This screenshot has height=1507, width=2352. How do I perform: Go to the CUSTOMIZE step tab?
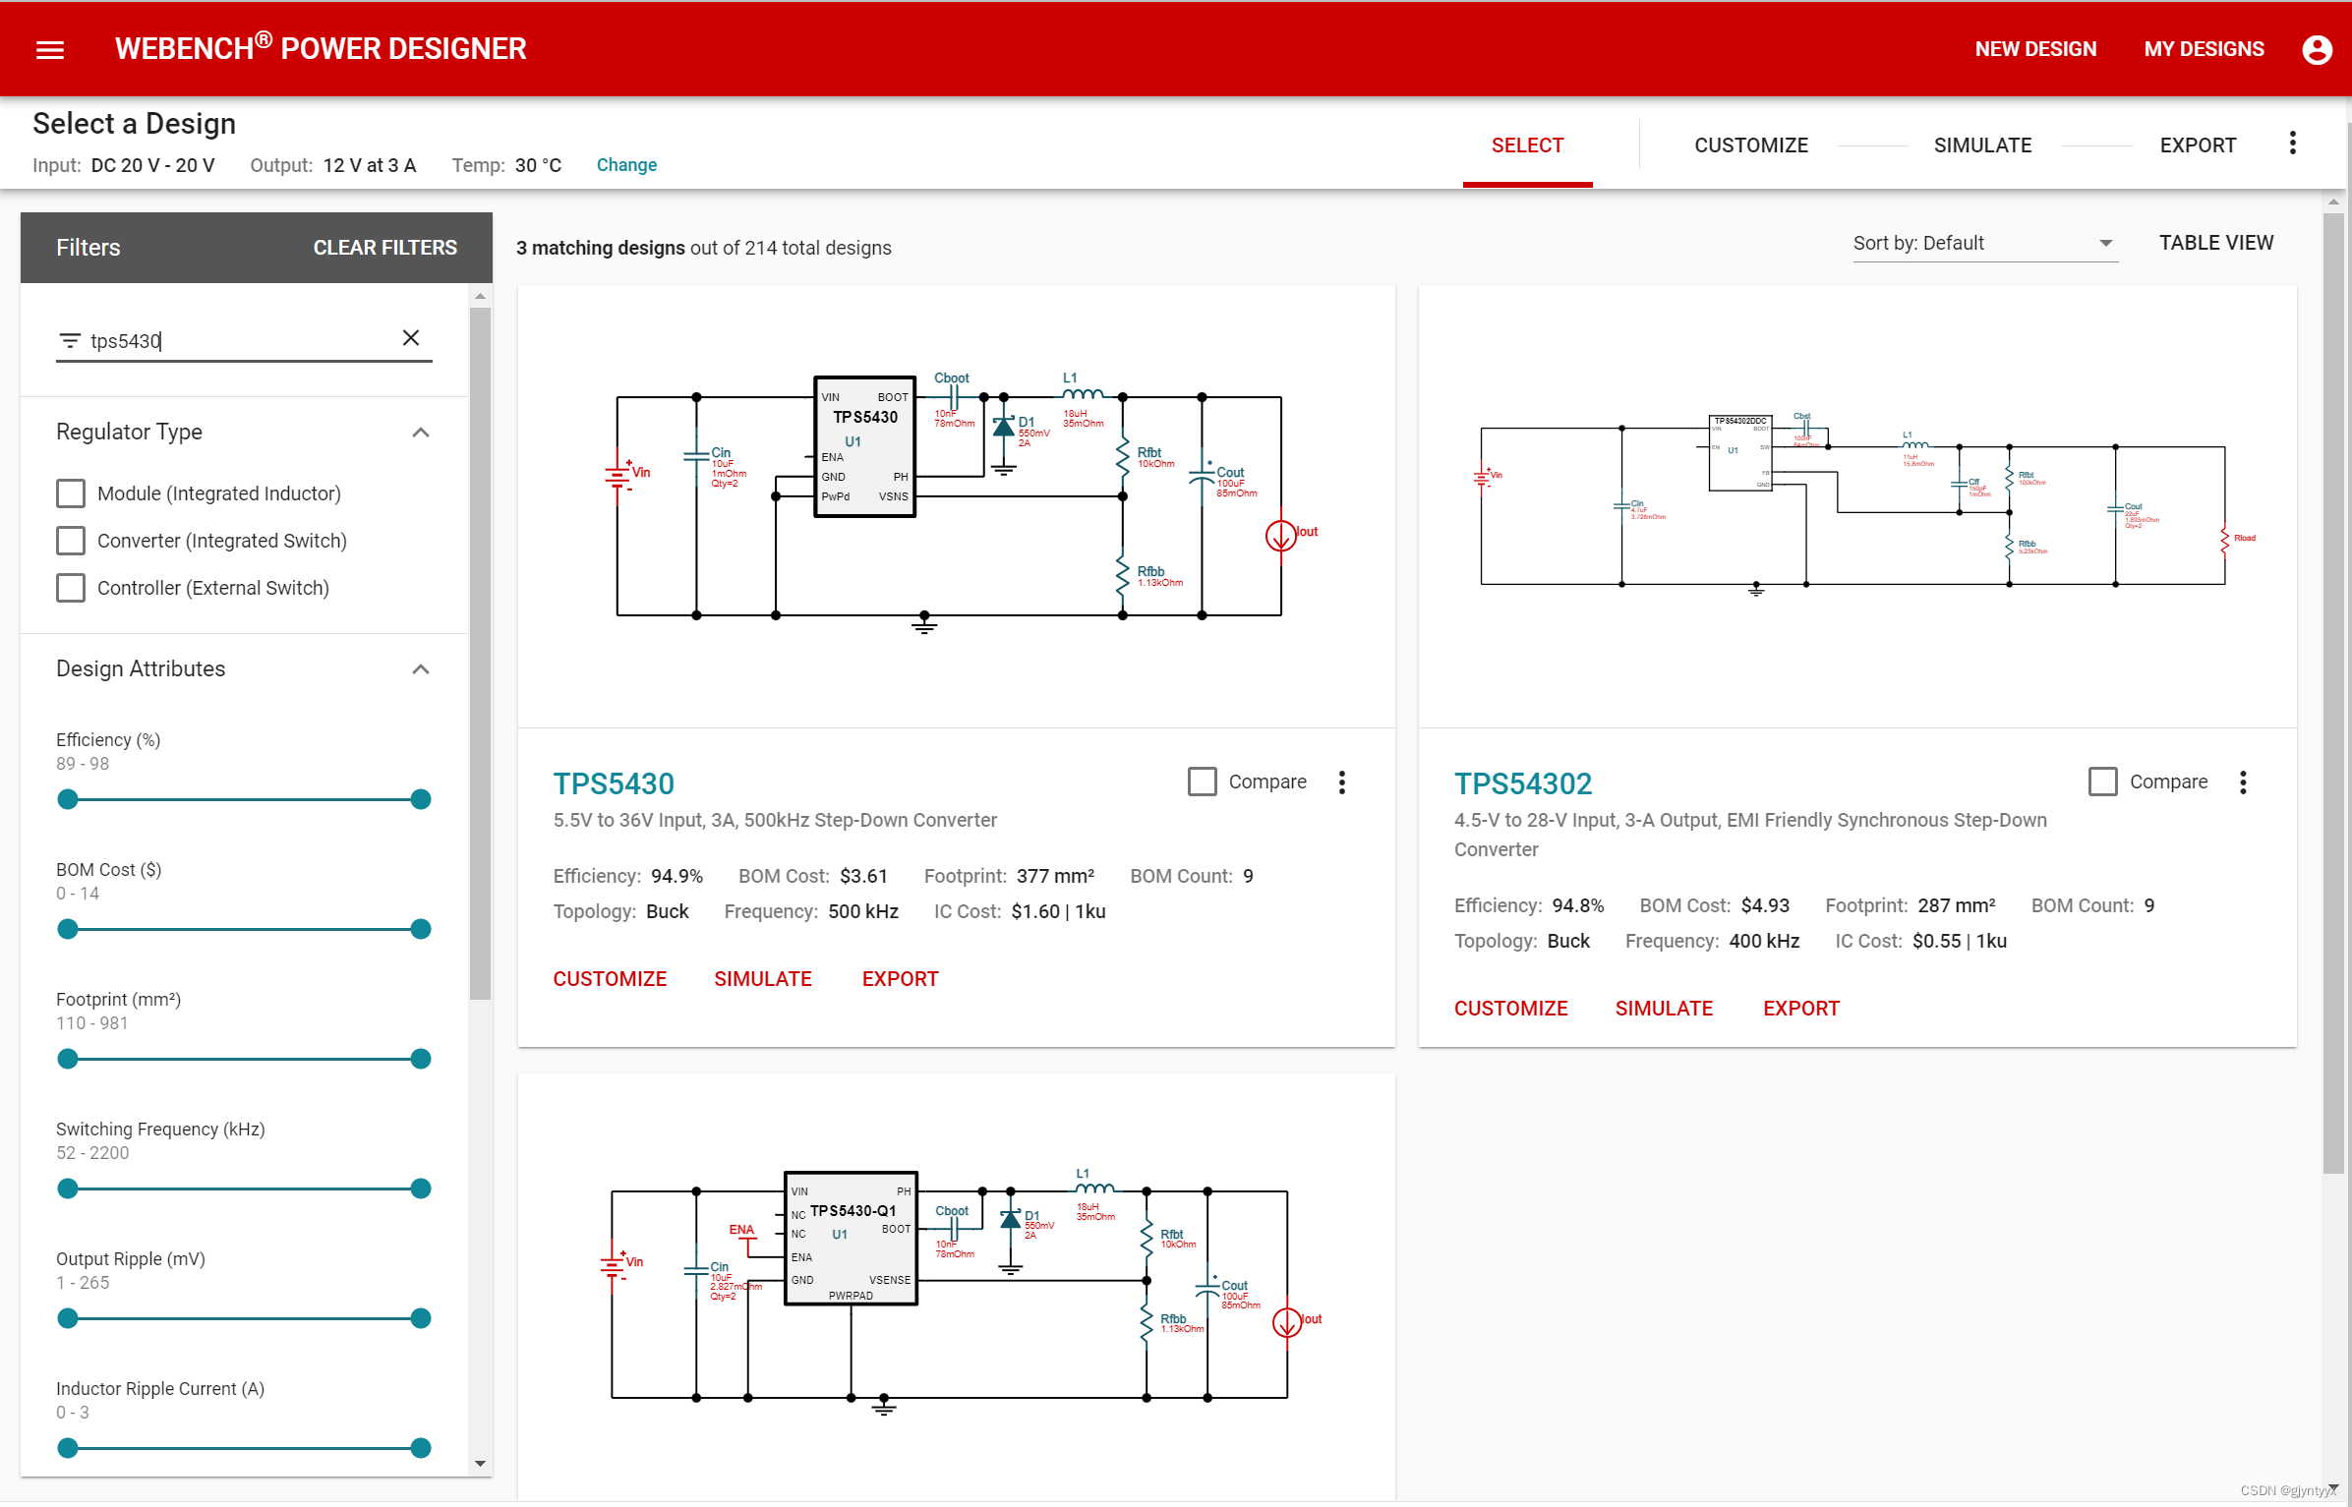tap(1750, 145)
